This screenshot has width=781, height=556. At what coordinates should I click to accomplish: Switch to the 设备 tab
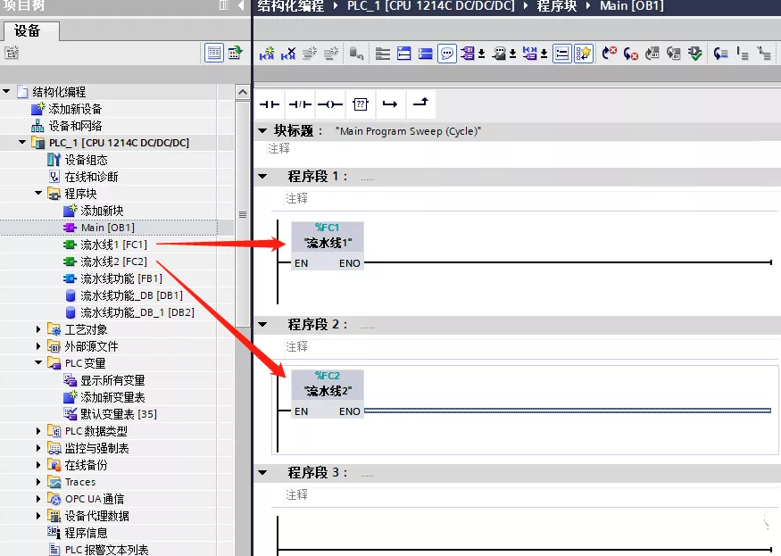pos(29,31)
